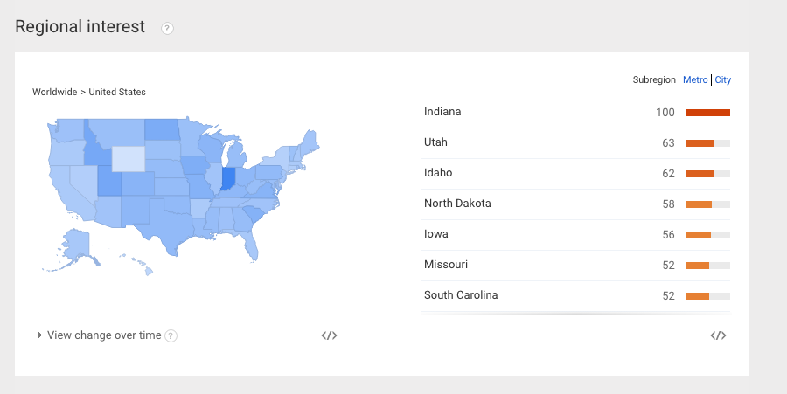This screenshot has height=394, width=787.
Task: Choose North Dakota in the list
Action: [x=576, y=204]
